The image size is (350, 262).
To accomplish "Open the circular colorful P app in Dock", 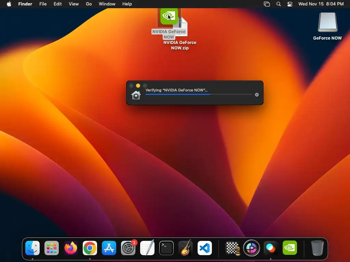I will pyautogui.click(x=251, y=248).
